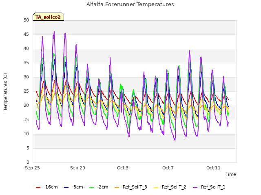This screenshot has width=261, height=195.
Task: Click the 10 y-axis tick label
Action: [26, 134]
